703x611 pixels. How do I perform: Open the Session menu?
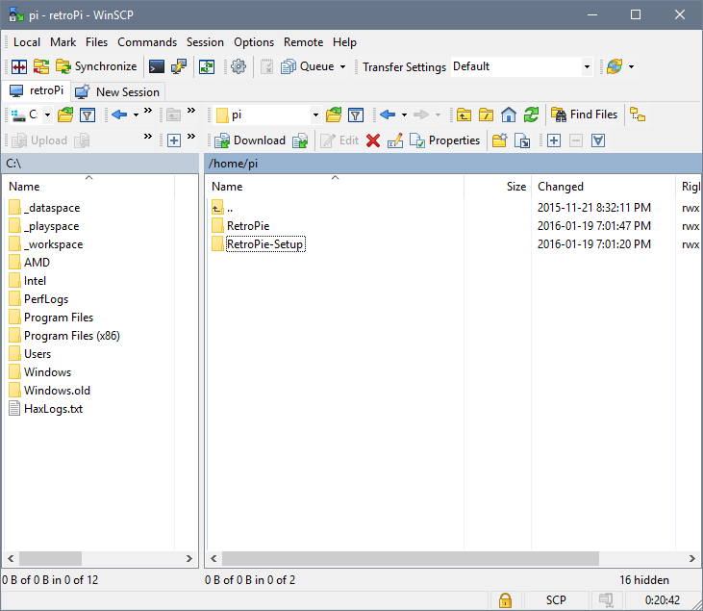click(x=205, y=42)
